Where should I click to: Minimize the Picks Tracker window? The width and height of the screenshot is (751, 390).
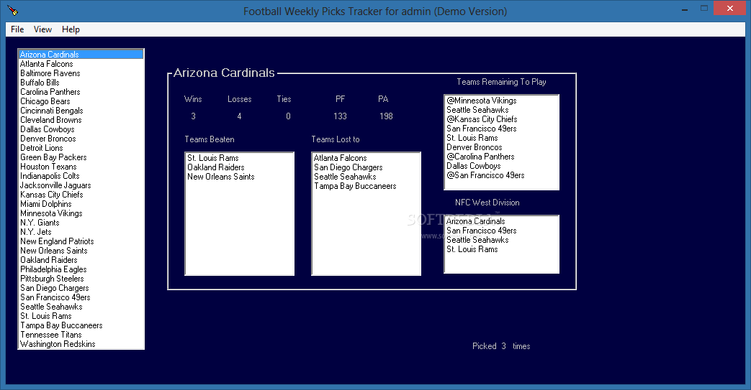pyautogui.click(x=685, y=9)
